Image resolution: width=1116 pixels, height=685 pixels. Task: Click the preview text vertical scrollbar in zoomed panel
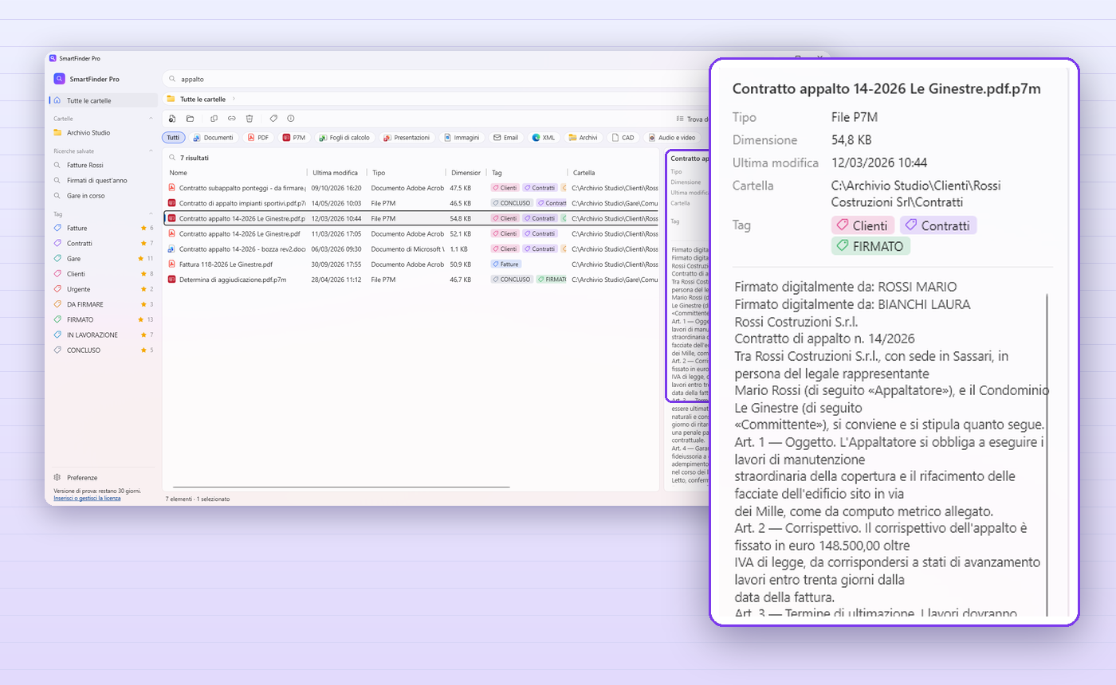tap(1047, 454)
